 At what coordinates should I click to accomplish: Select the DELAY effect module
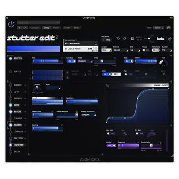click(x=17, y=152)
